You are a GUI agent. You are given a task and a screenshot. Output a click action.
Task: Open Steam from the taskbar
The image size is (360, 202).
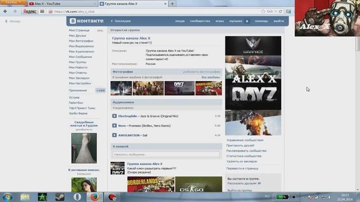(60, 197)
